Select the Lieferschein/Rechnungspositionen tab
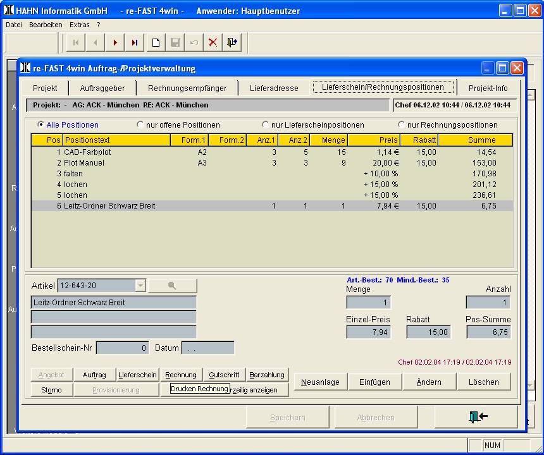544x455 pixels. pos(383,87)
